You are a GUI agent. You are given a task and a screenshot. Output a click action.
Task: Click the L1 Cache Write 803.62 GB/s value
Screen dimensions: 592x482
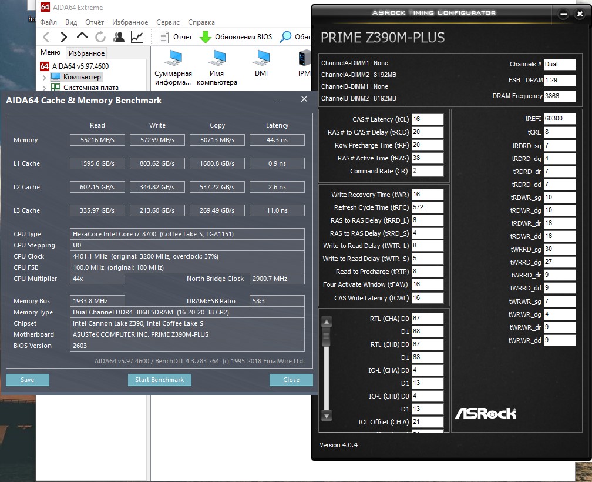157,163
